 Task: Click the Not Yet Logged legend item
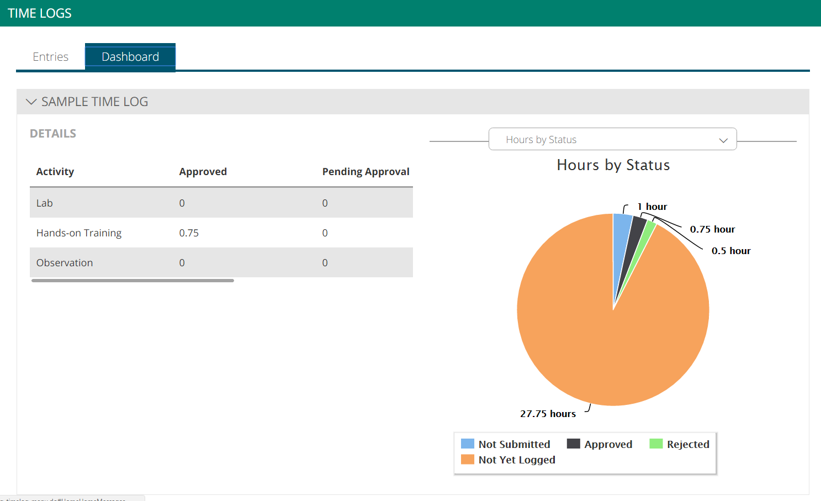point(467,459)
